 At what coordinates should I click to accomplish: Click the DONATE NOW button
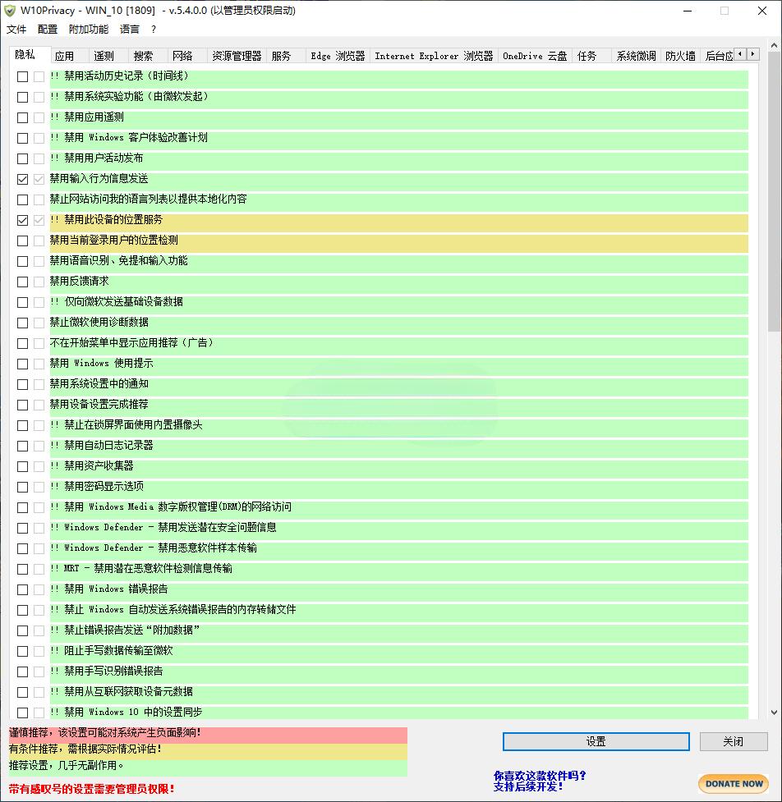coord(734,784)
